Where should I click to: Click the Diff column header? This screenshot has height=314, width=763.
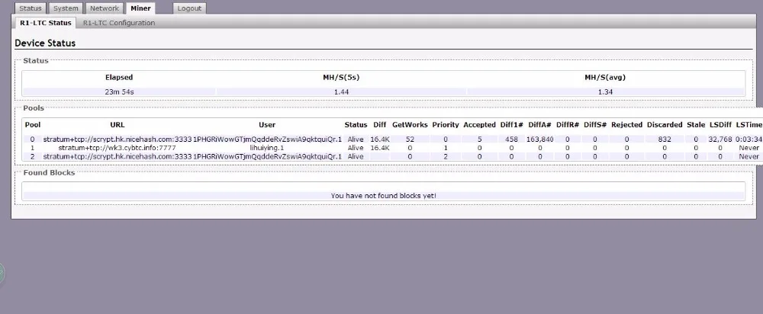pos(379,125)
